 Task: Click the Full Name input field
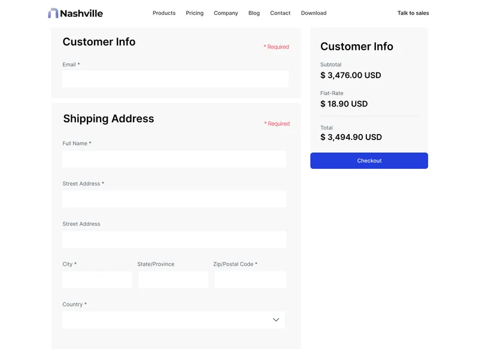[174, 159]
